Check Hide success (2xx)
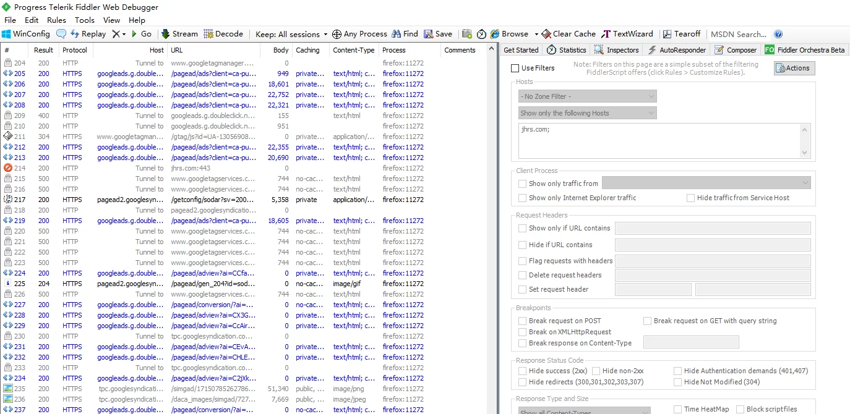Viewport: 850px width, 414px height. coord(523,371)
